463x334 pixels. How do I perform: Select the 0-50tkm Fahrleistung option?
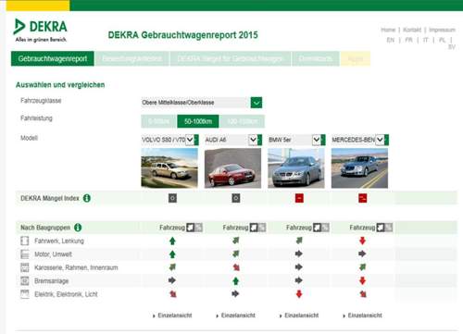pyautogui.click(x=158, y=121)
